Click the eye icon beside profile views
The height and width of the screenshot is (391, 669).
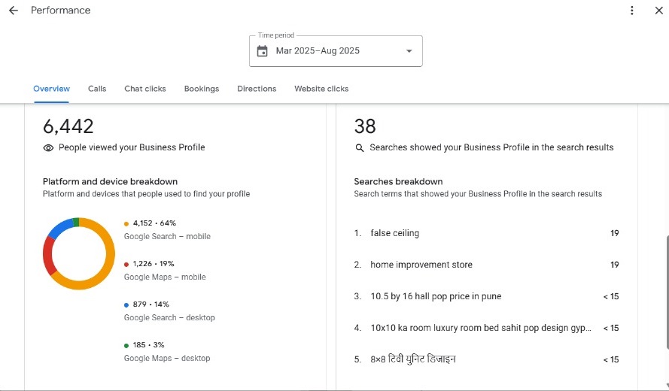(49, 148)
